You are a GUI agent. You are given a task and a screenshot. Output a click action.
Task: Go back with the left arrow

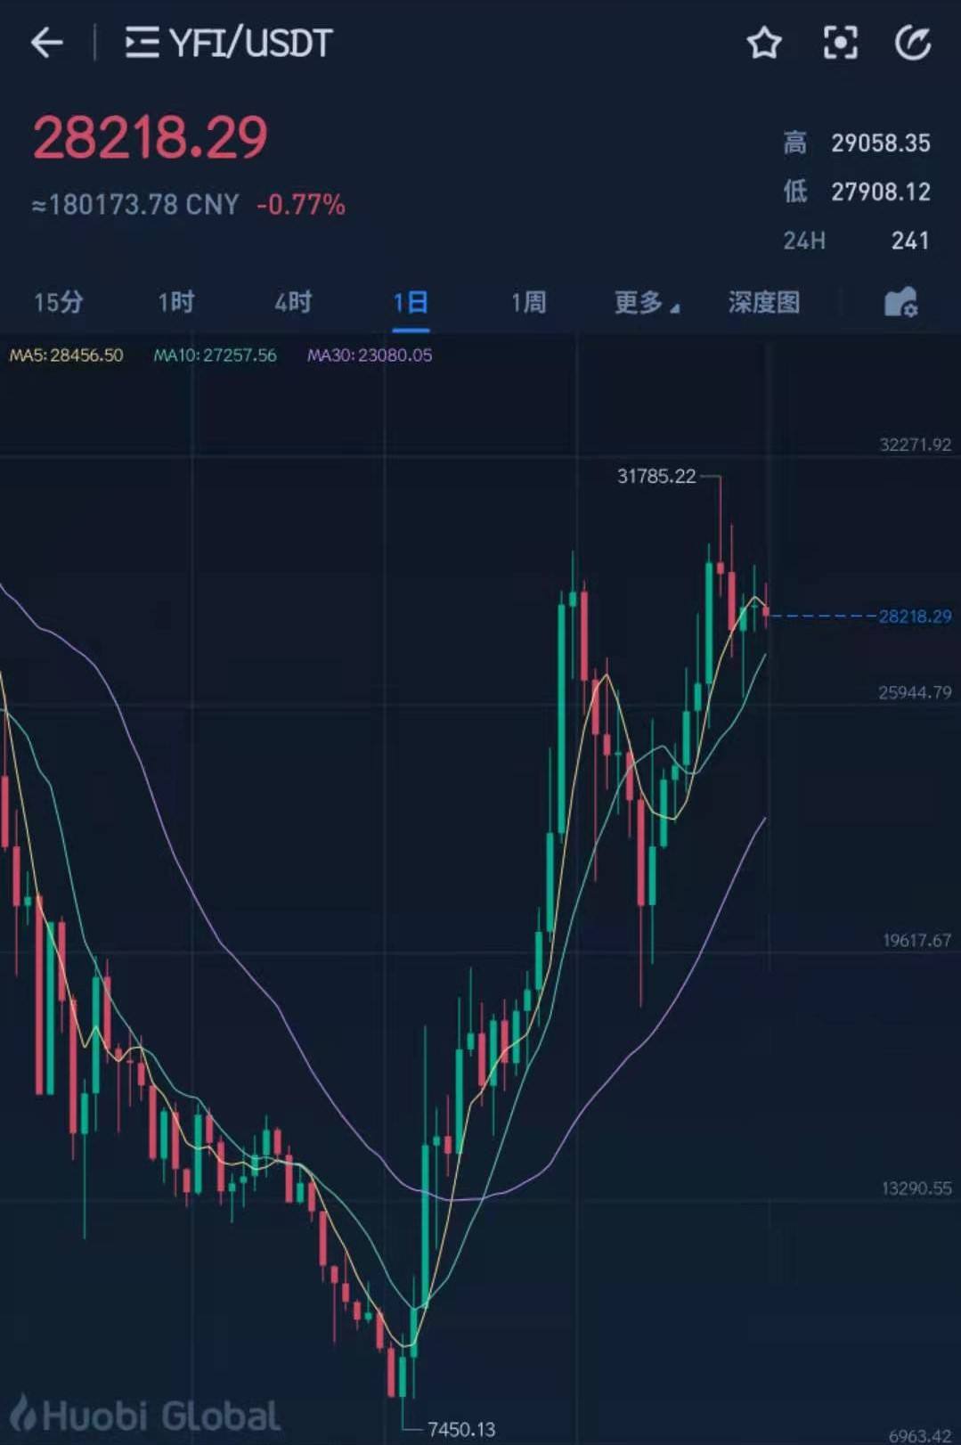[x=46, y=42]
